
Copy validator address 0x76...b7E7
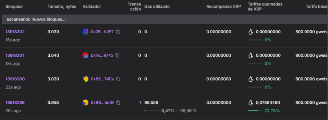point(118,32)
